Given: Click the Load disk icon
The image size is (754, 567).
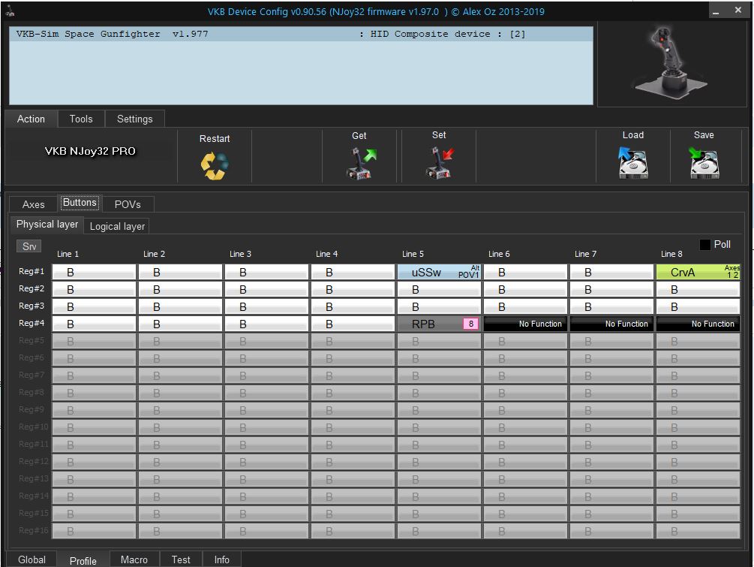Looking at the screenshot, I should [632, 162].
